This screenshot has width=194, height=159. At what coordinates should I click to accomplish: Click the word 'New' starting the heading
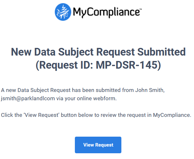tap(21, 52)
